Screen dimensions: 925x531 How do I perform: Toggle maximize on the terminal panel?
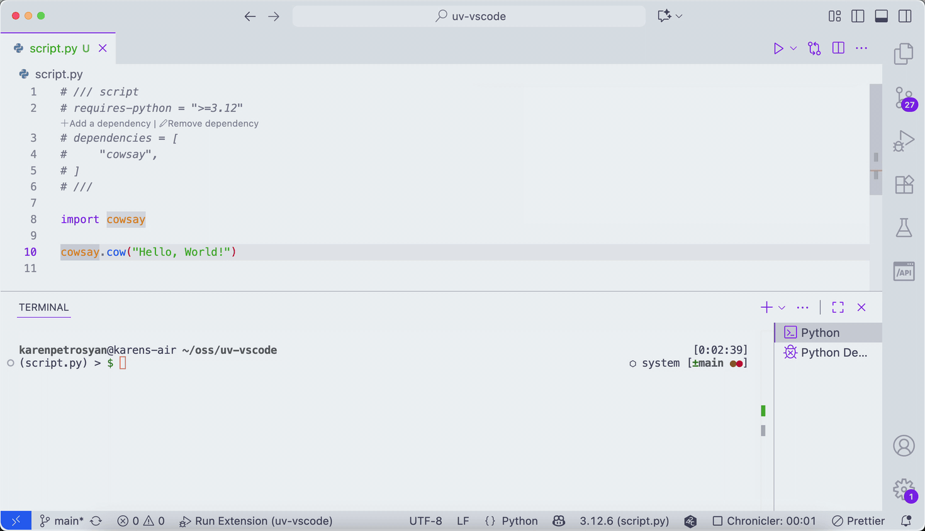(838, 307)
